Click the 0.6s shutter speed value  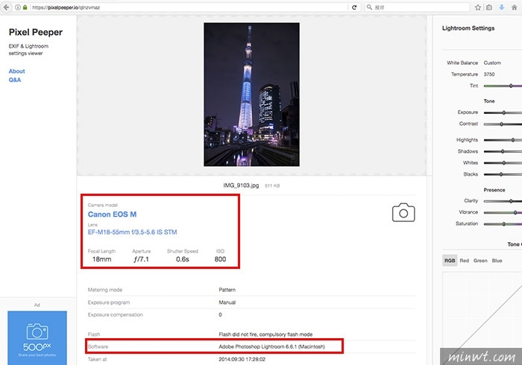183,259
